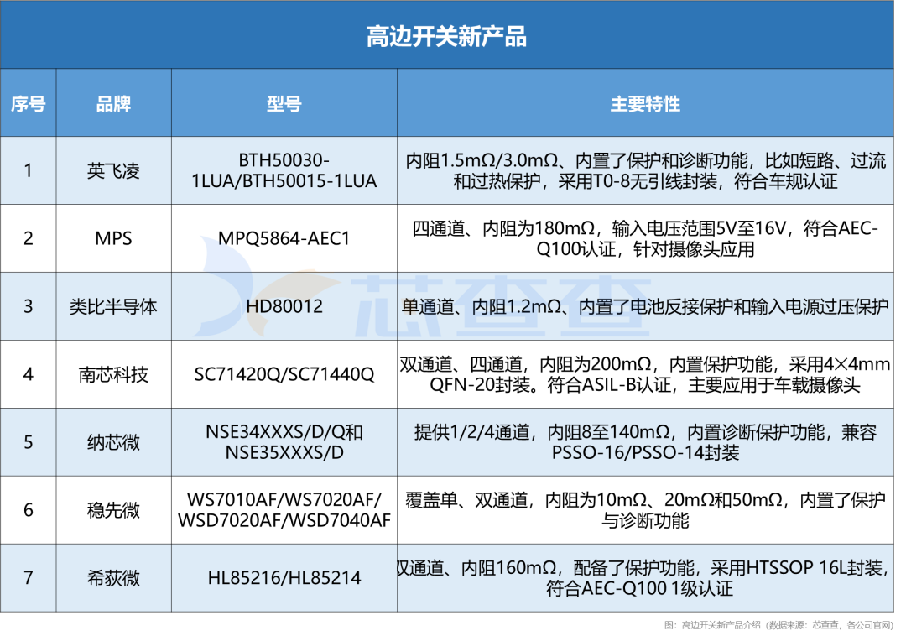
Task: Select the brand cell MPS
Action: 113,238
